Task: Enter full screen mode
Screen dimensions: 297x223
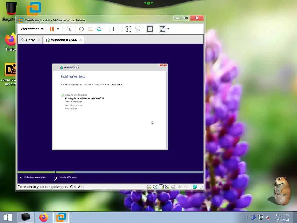Action: pos(129,29)
